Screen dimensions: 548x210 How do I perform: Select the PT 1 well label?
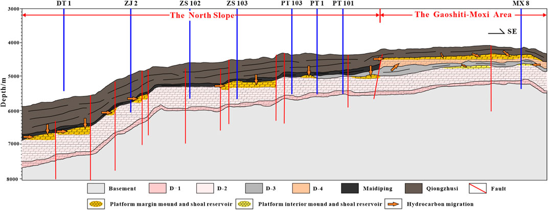coord(317,4)
